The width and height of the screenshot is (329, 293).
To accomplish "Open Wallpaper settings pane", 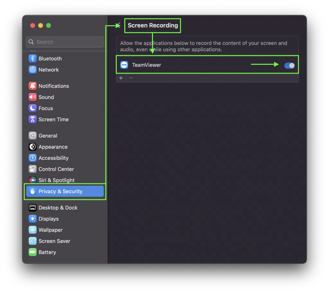I will coord(50,230).
